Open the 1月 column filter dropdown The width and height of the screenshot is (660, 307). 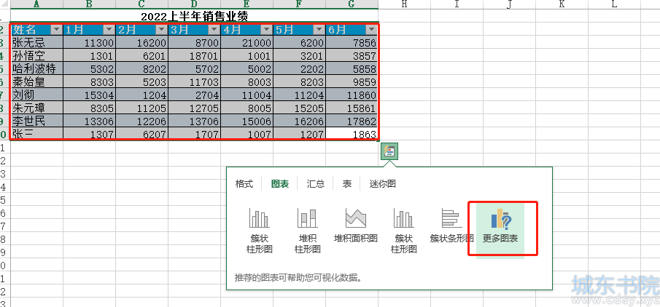tap(109, 29)
